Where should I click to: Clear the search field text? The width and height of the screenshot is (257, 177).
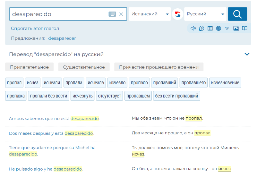coord(121,14)
